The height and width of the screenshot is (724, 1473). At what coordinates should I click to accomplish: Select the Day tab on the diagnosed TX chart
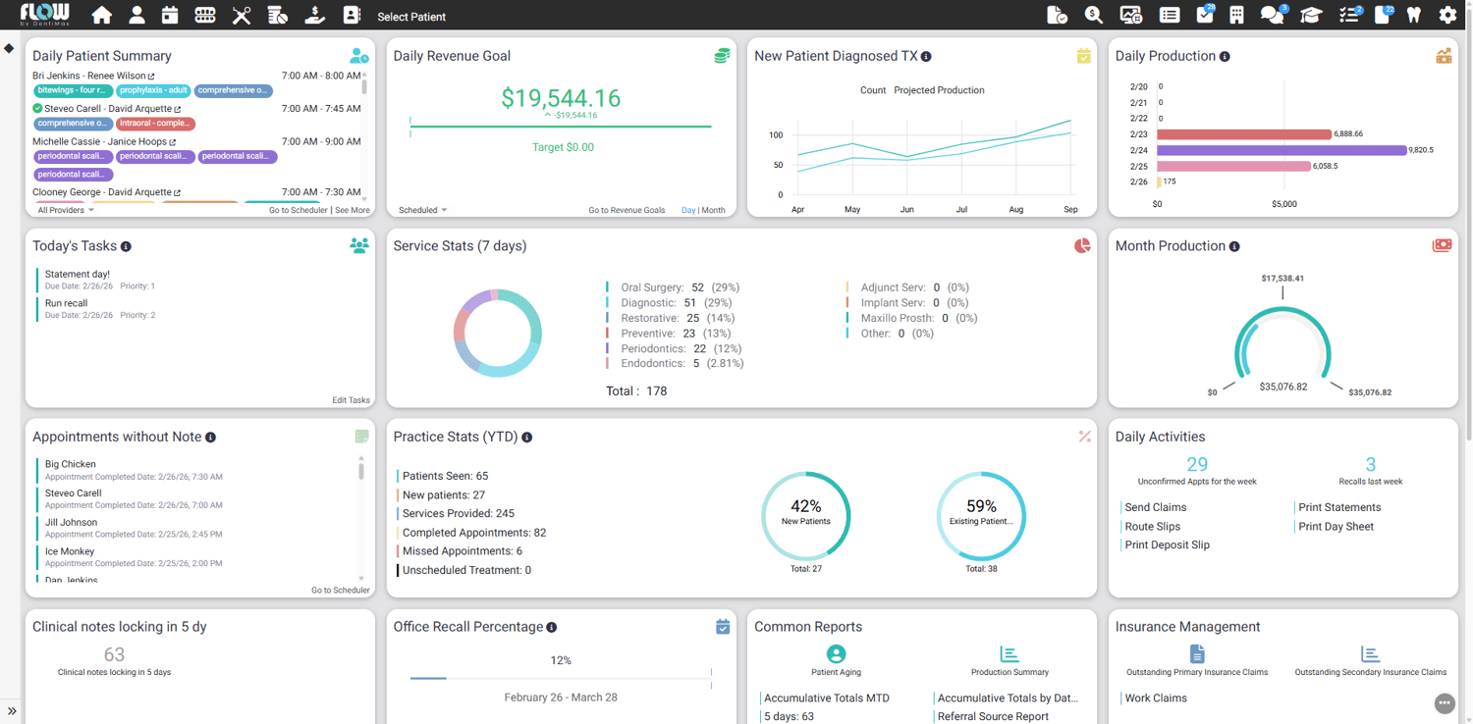pos(688,210)
